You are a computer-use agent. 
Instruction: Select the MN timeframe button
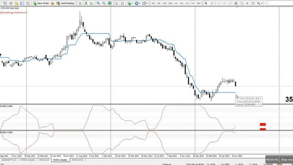coord(199,3)
